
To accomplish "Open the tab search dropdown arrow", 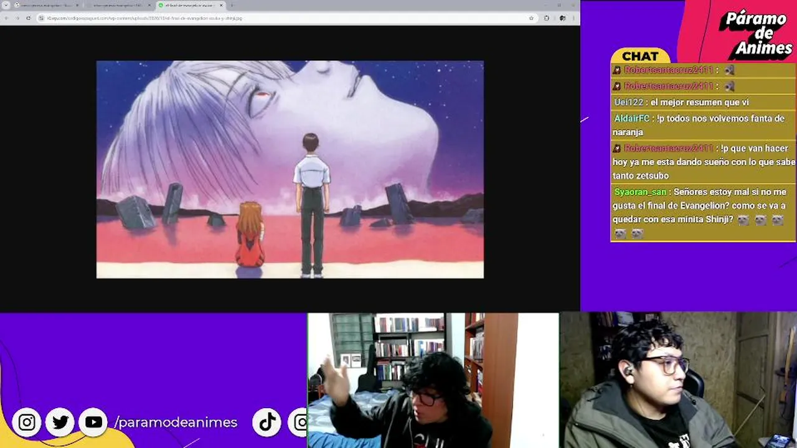I will (x=6, y=5).
